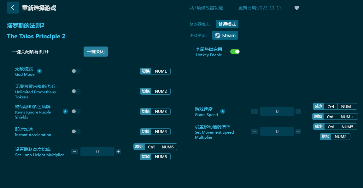Toggle Unlimited Prometheus Tokens switch

[76, 91]
